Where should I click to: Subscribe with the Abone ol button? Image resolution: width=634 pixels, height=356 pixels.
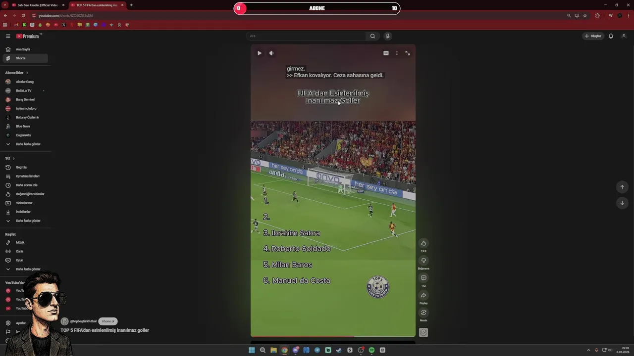click(108, 321)
